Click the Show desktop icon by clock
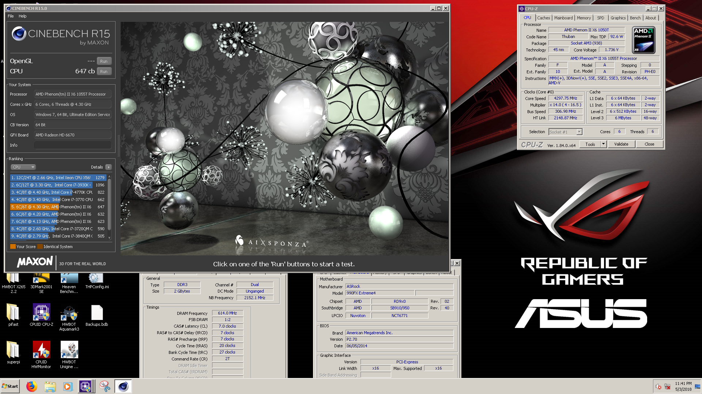 coord(697,386)
